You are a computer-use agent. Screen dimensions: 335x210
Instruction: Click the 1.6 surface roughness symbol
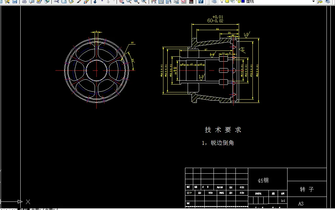247,35
